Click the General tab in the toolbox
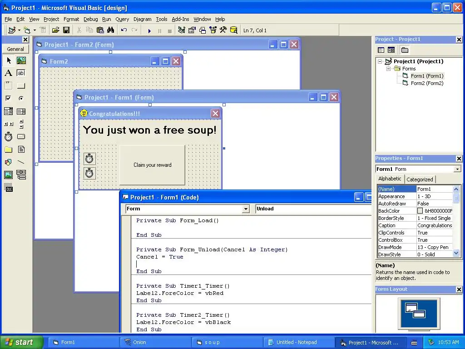465x349 pixels. [15, 49]
